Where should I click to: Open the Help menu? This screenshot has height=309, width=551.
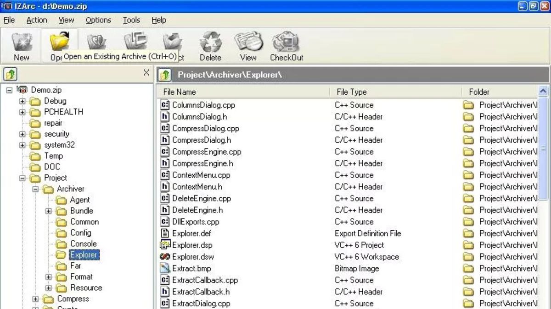(159, 20)
